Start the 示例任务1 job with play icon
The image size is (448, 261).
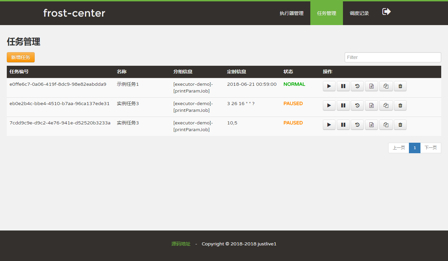[x=329, y=86]
